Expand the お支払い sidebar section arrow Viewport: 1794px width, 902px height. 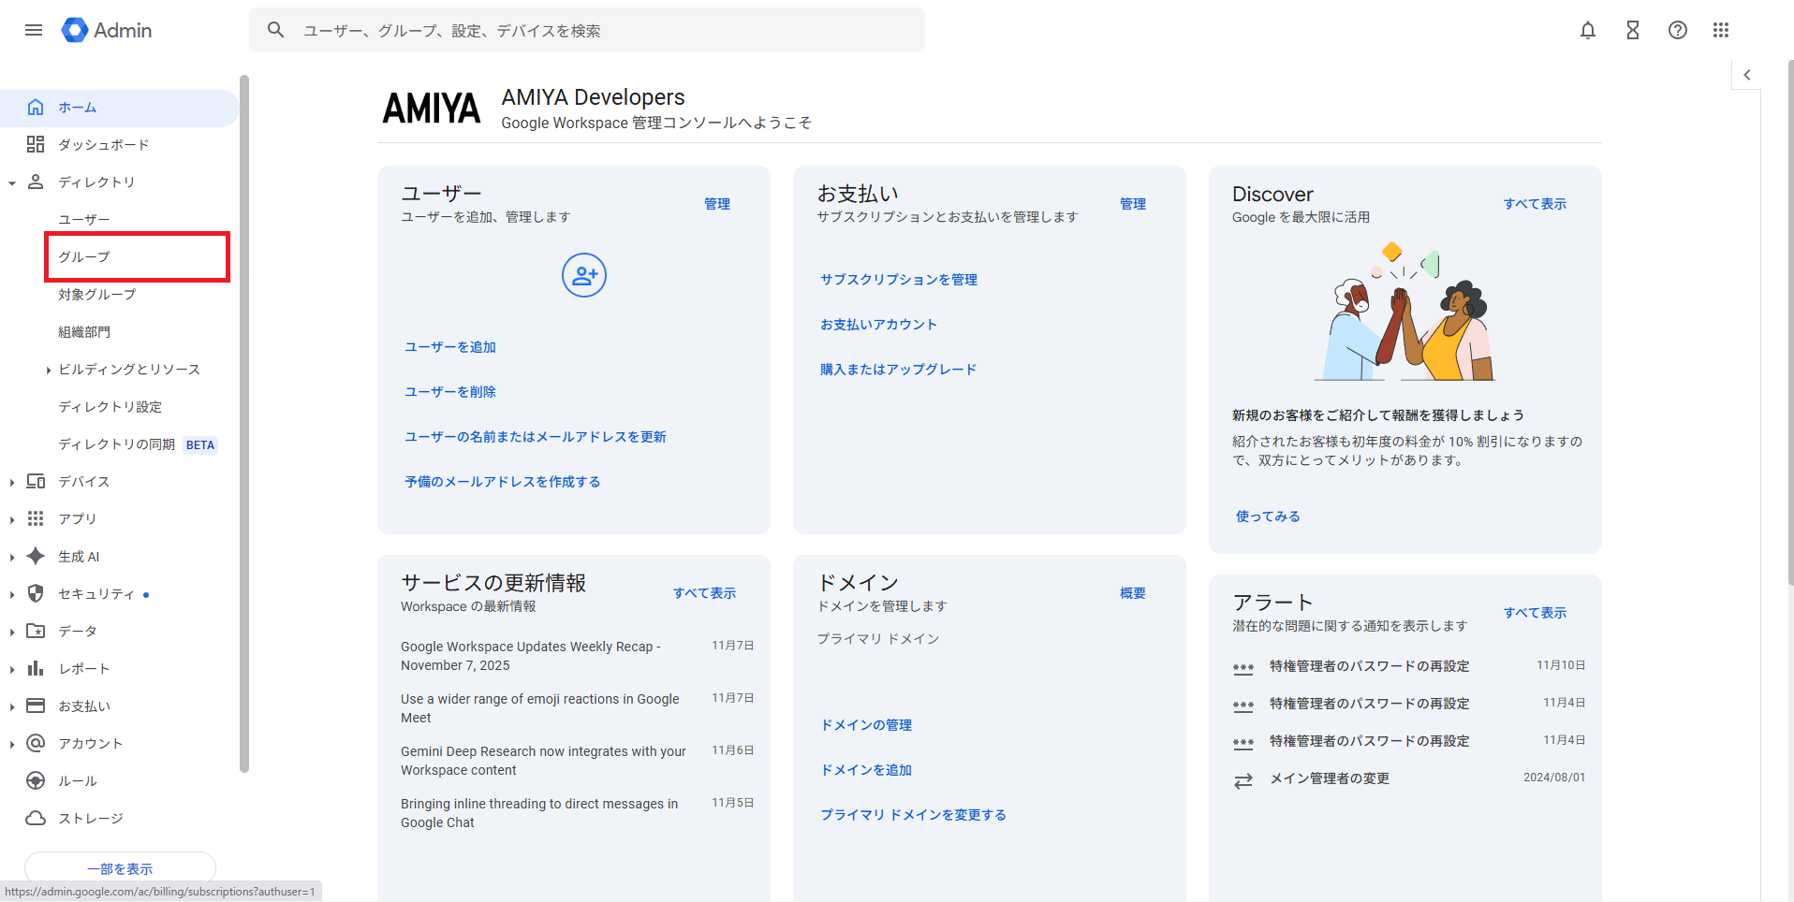coord(12,707)
